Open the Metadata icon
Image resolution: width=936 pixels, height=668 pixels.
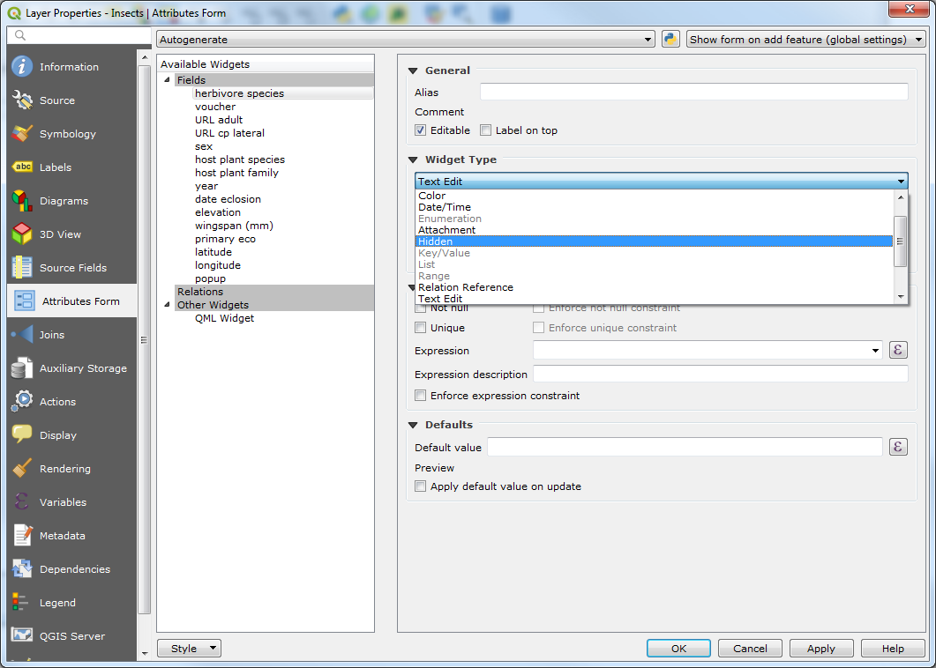click(22, 536)
